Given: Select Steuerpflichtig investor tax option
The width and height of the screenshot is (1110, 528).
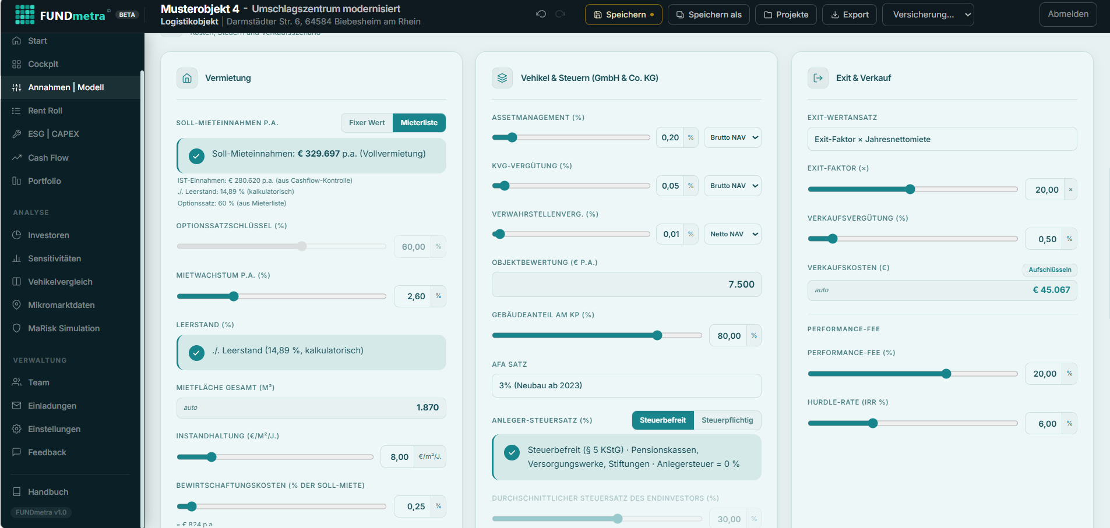Looking at the screenshot, I should click(727, 420).
